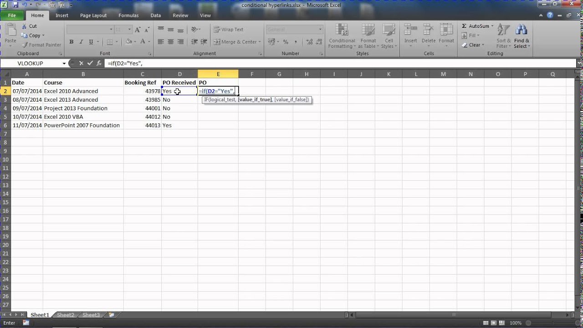Toggle Align Text Right
The image size is (583, 328).
[181, 41]
